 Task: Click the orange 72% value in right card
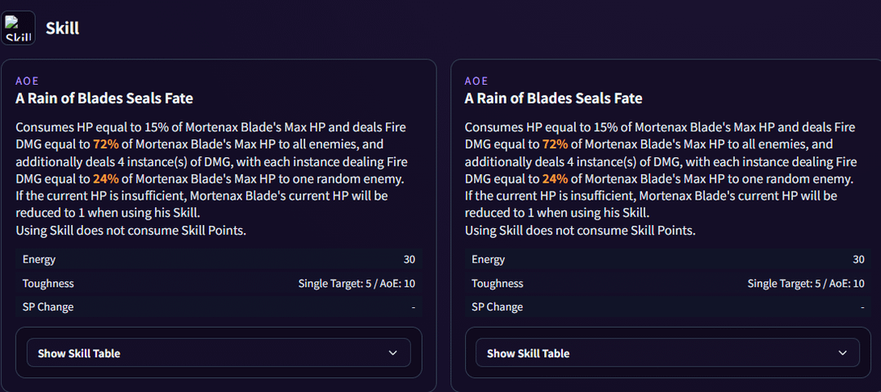pyautogui.click(x=555, y=144)
